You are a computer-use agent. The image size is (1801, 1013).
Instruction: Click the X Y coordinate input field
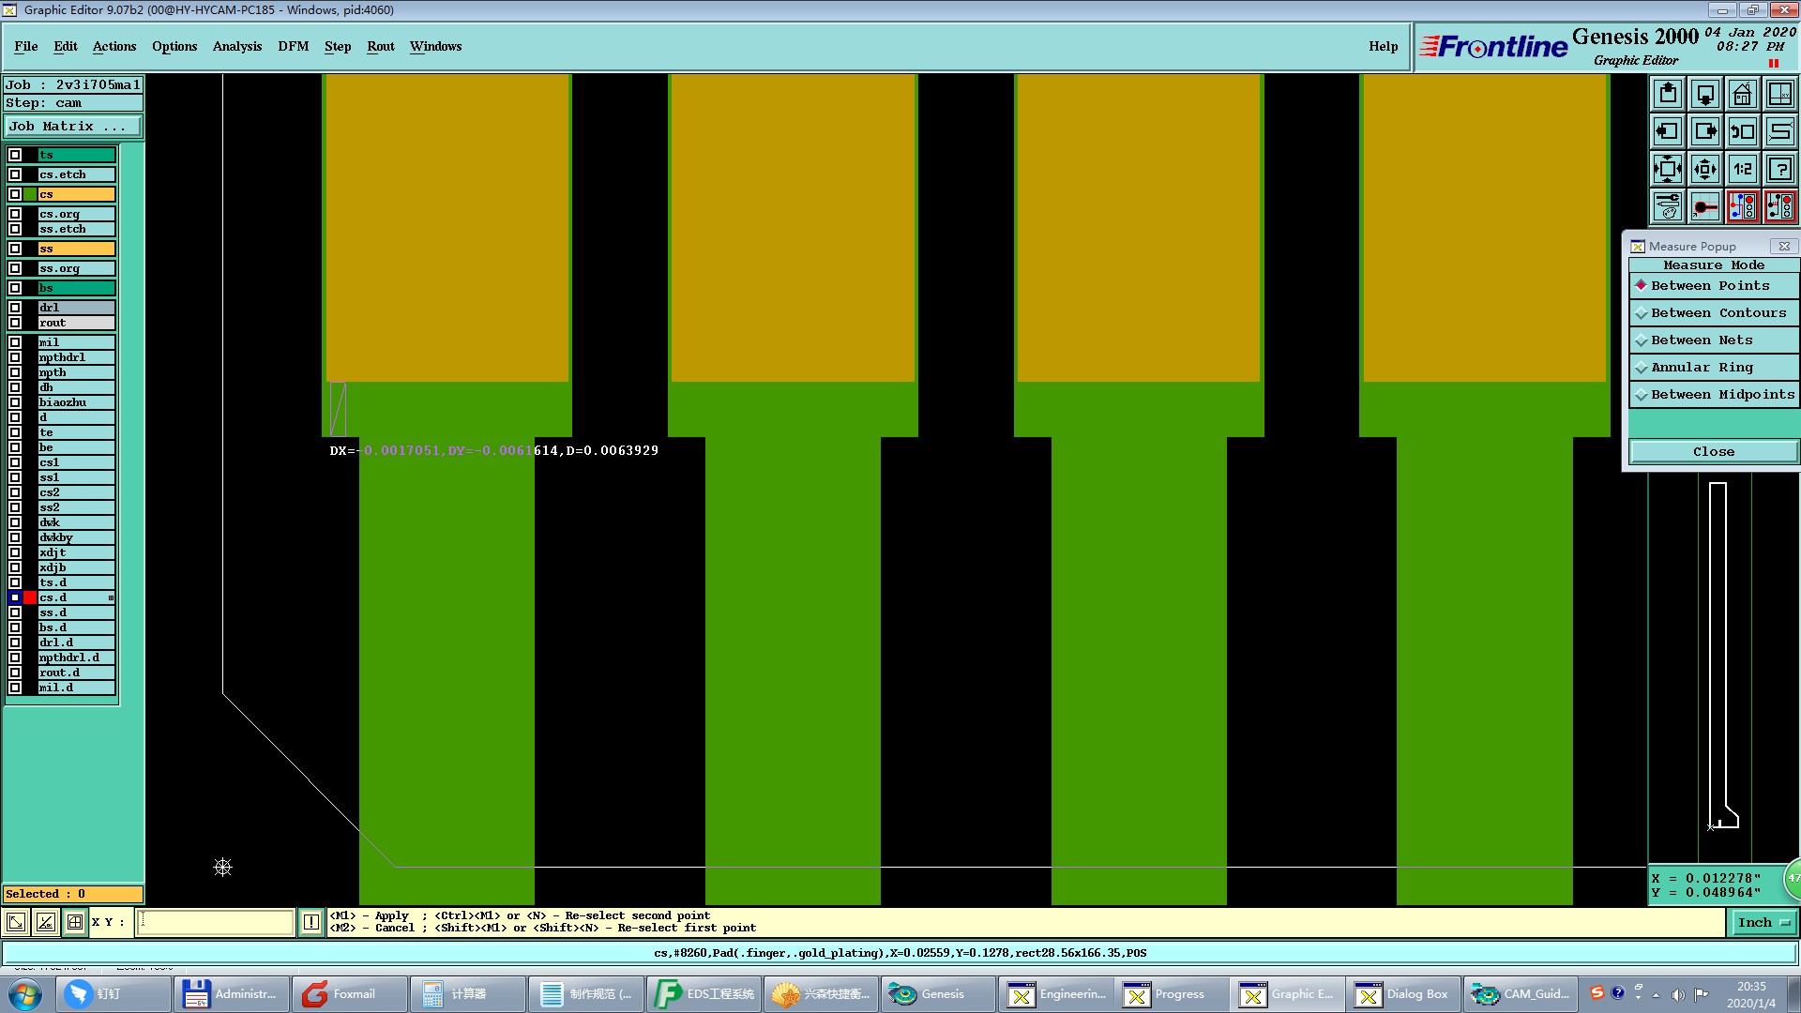pos(216,923)
